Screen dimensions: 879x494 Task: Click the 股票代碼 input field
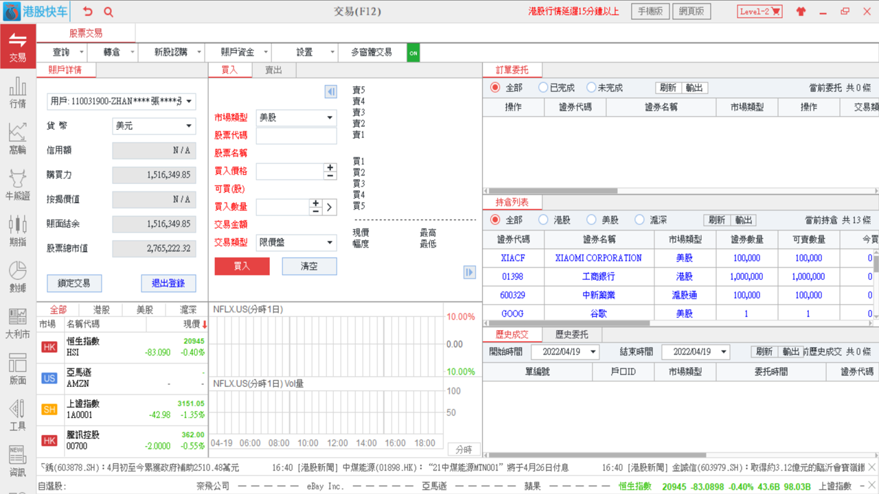pyautogui.click(x=297, y=136)
